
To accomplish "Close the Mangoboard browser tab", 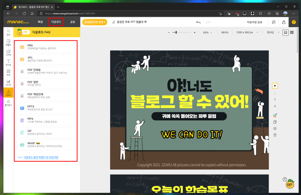I will click(52, 7).
